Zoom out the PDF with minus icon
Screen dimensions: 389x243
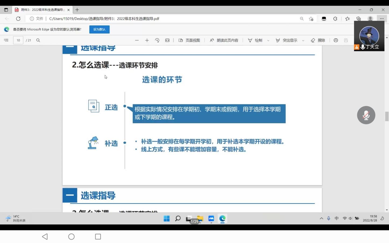pyautogui.click(x=137, y=40)
